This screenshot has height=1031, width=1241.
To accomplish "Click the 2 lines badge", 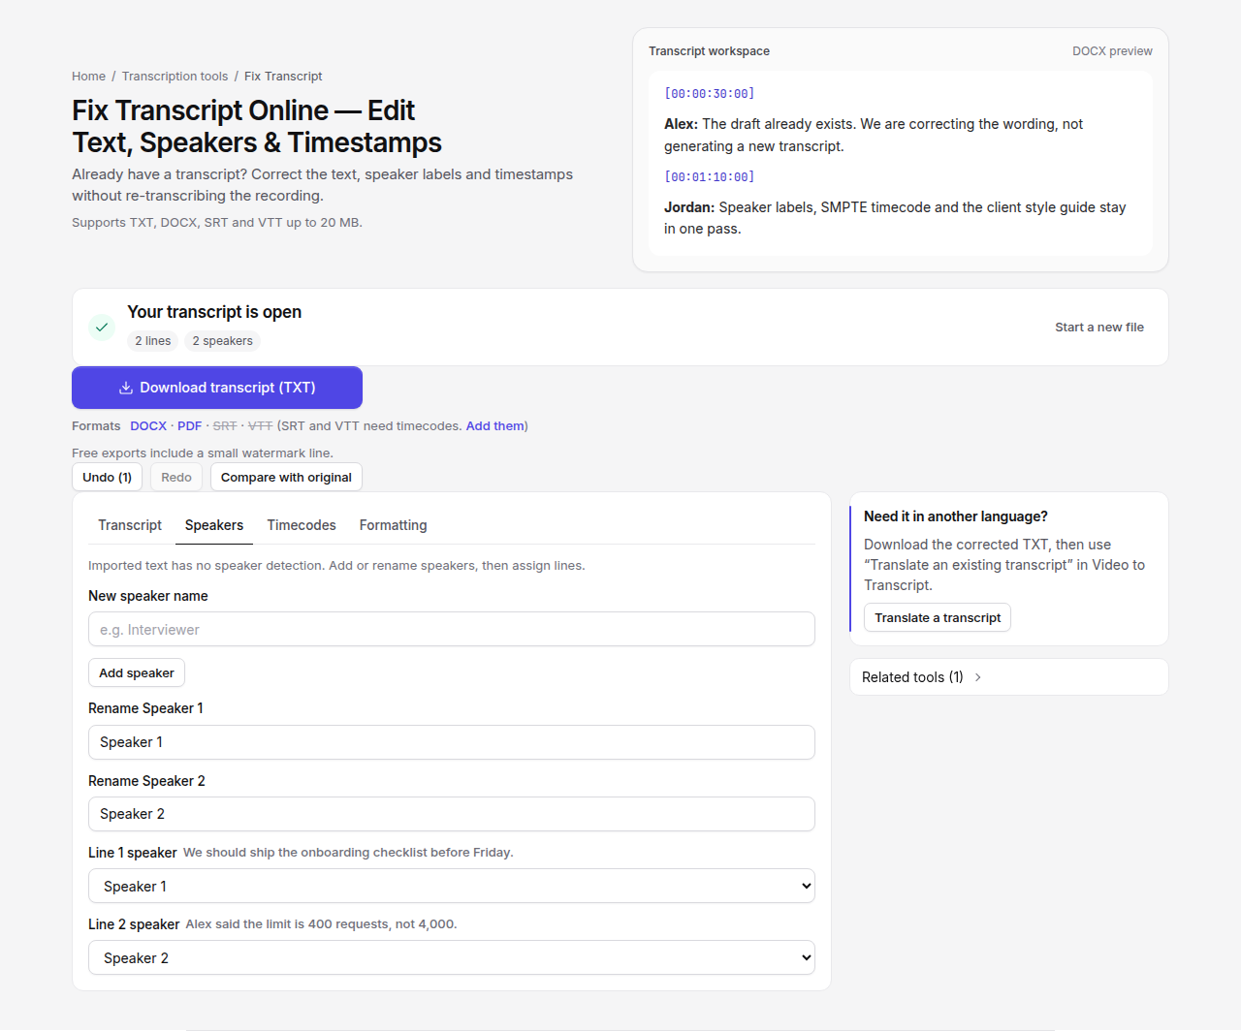I will click(x=153, y=341).
